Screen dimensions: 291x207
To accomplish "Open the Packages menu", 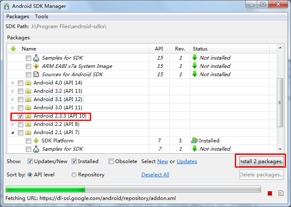I will tap(17, 17).
